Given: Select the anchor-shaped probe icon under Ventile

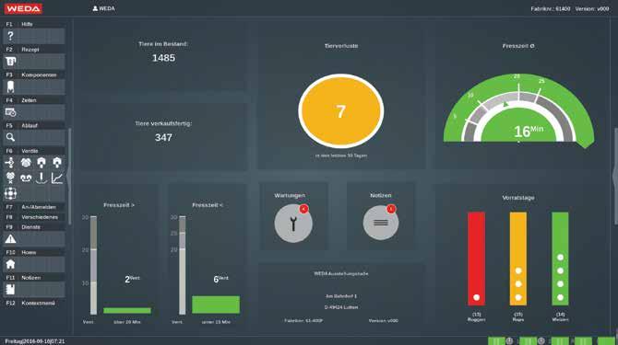Looking at the screenshot, I should pos(42,178).
